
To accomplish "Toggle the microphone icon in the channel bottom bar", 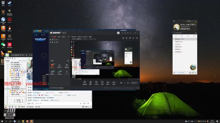I will click(x=12, y=107).
